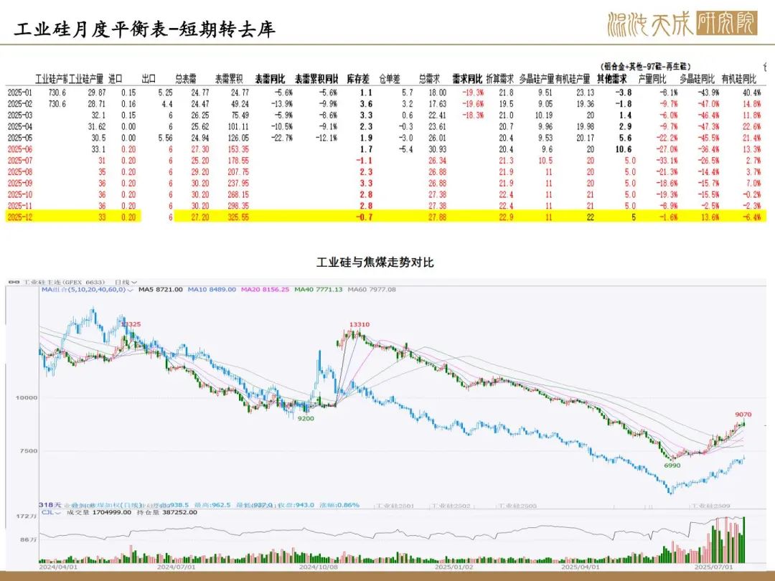Click the 需求同比 column header
Viewport: 775px width, 581px height.
click(x=467, y=79)
